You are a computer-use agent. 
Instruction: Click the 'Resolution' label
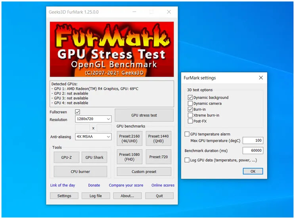click(x=58, y=120)
